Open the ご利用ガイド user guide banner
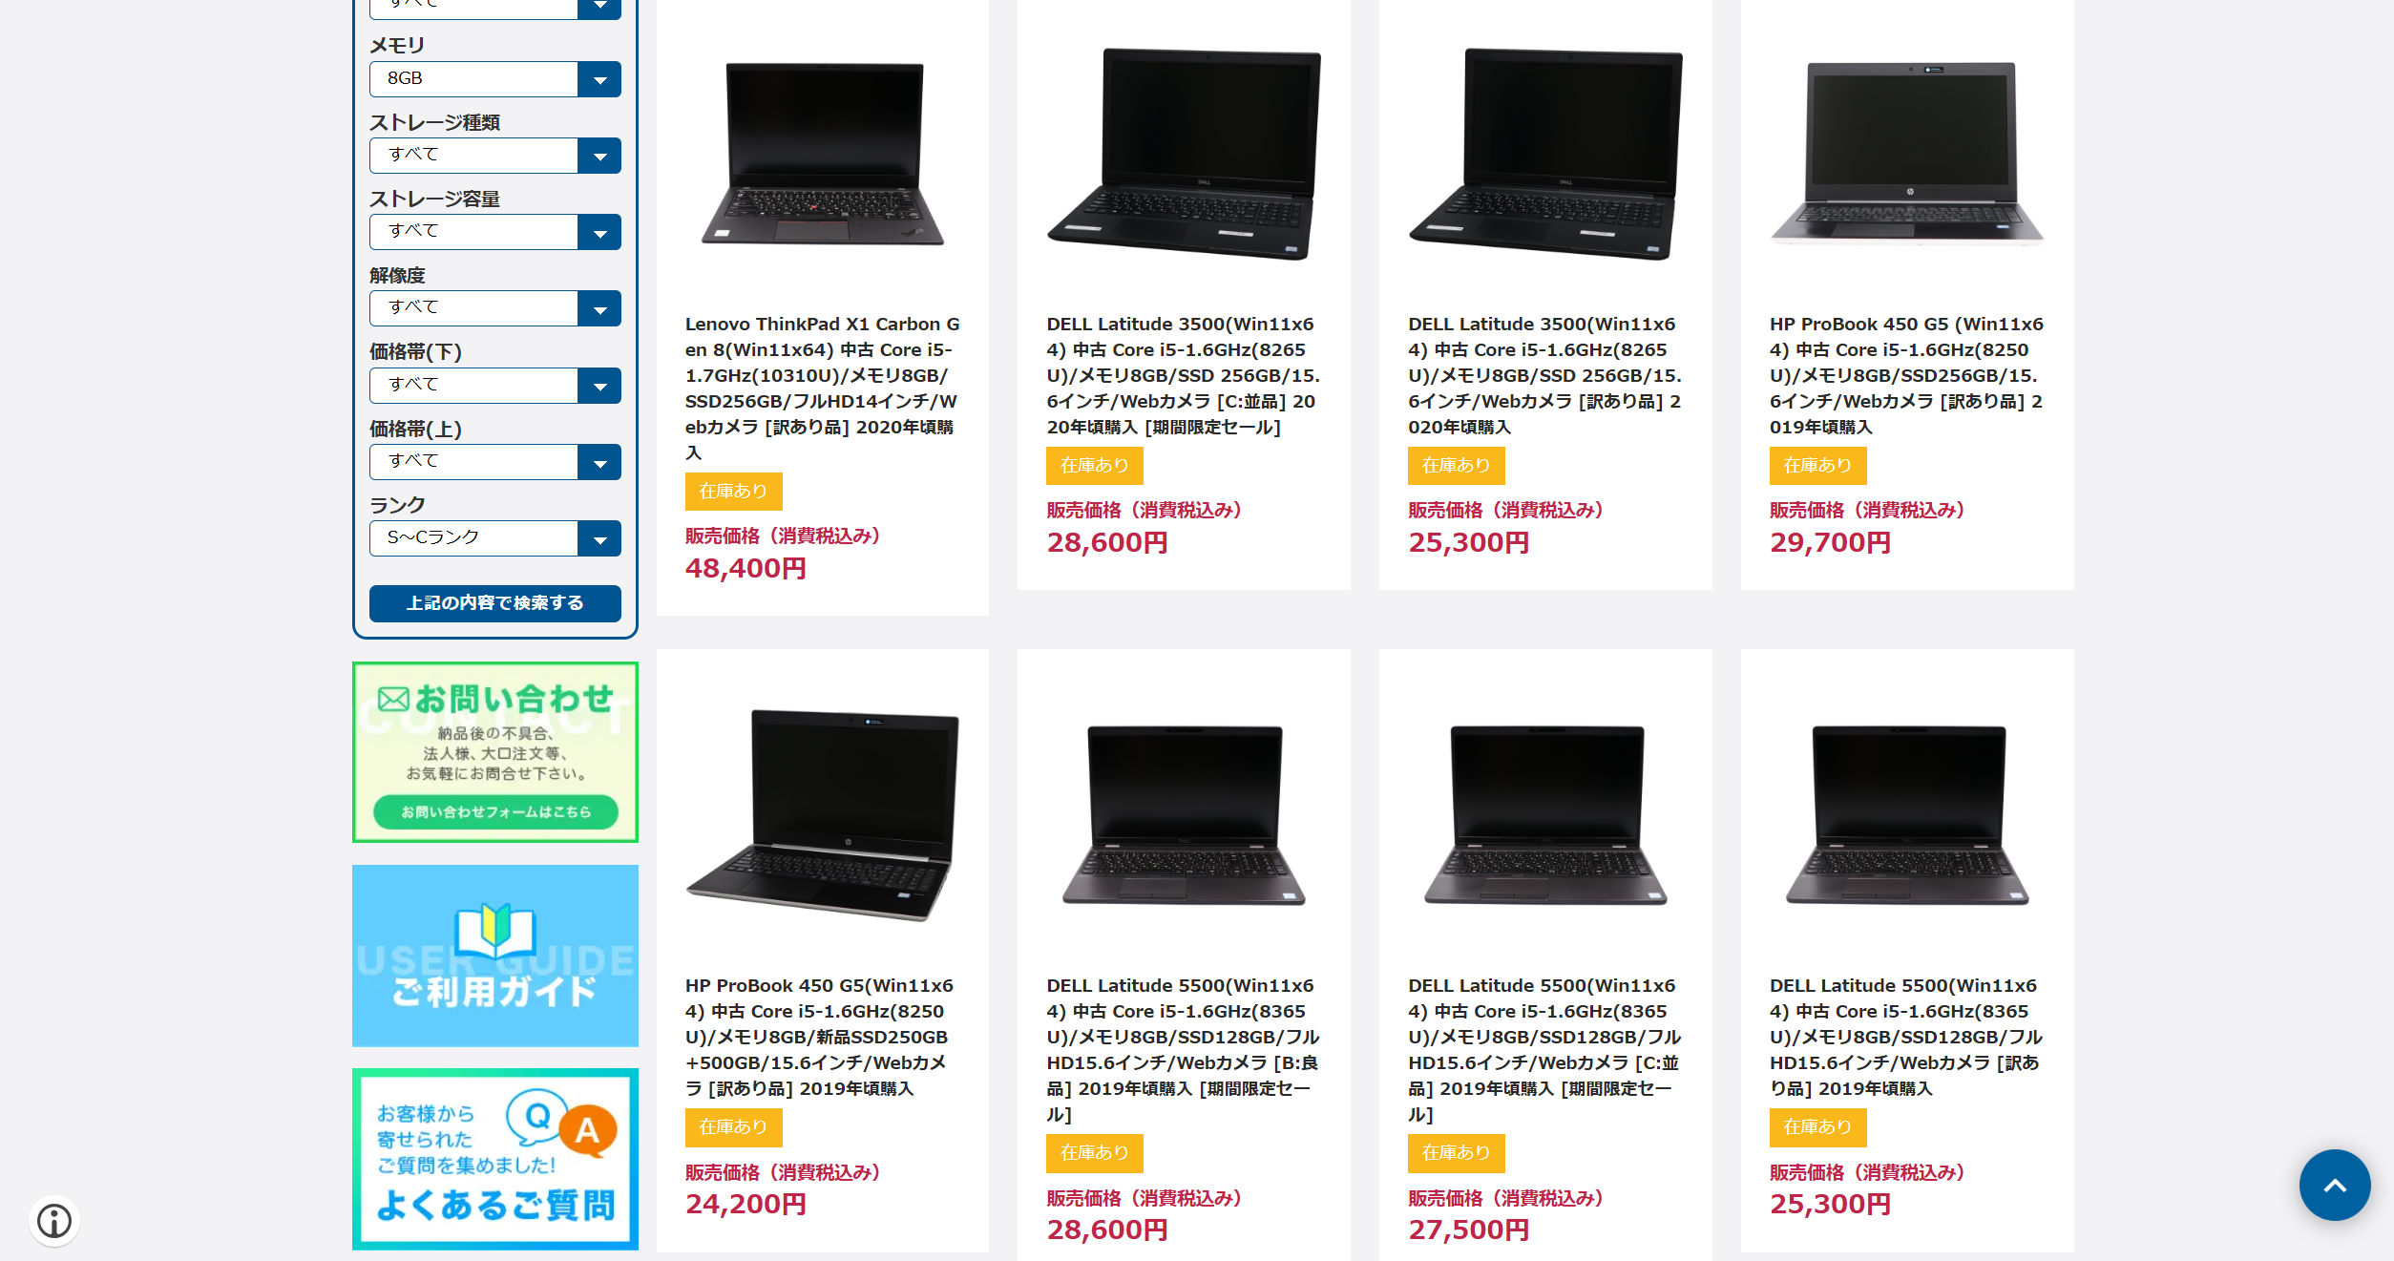The height and width of the screenshot is (1261, 2394). point(495,956)
